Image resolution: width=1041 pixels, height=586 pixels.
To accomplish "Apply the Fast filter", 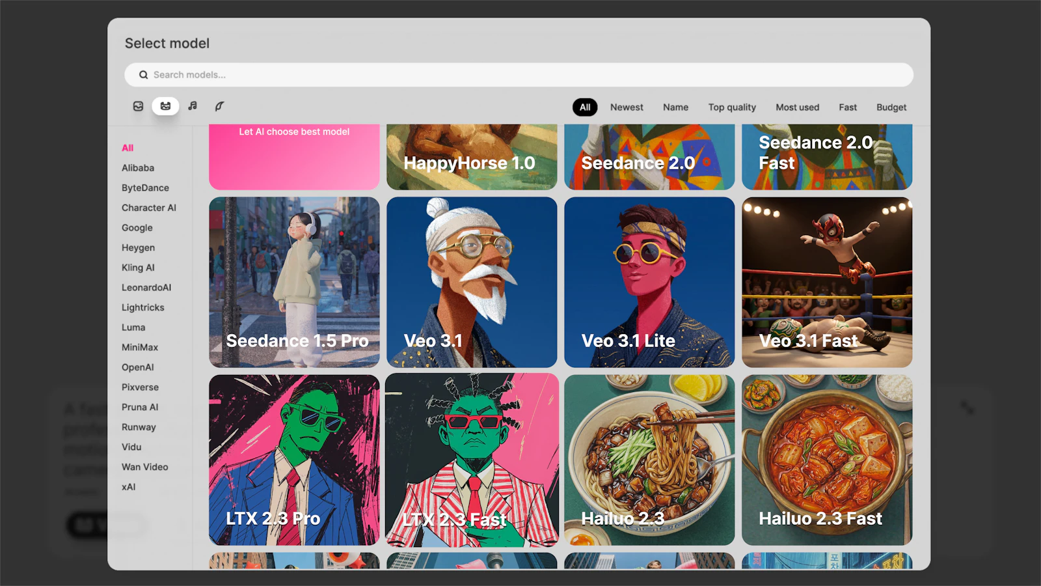I will point(848,107).
